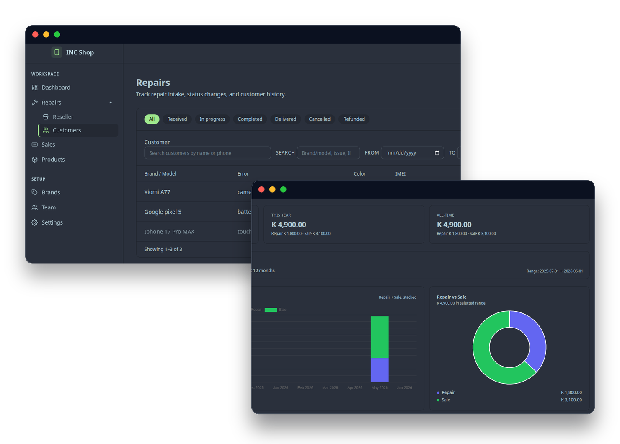The height and width of the screenshot is (444, 620).
Task: Click green Sale legend swatch in bar chart
Action: [x=271, y=310]
